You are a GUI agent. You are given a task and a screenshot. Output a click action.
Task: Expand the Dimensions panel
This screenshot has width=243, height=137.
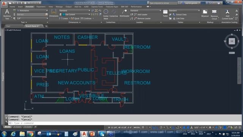click(74, 22)
